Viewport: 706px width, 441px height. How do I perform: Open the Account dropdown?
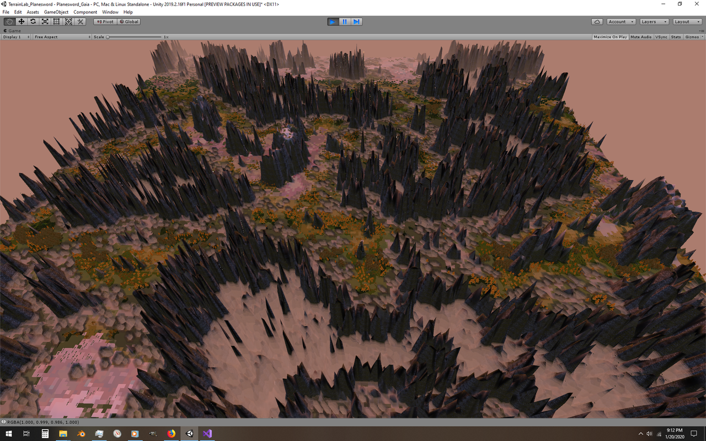[x=621, y=21]
